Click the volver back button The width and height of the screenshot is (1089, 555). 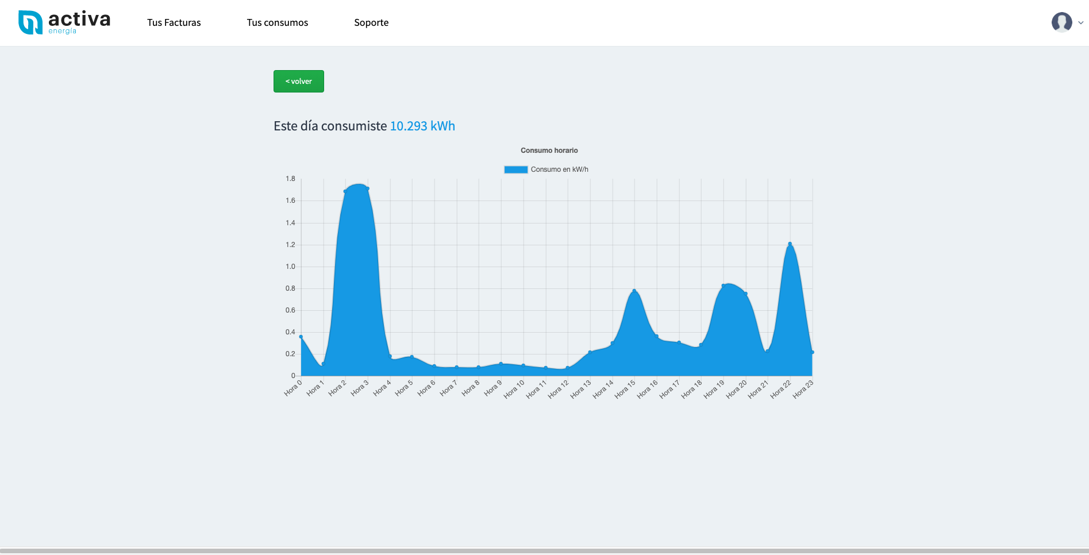tap(299, 81)
